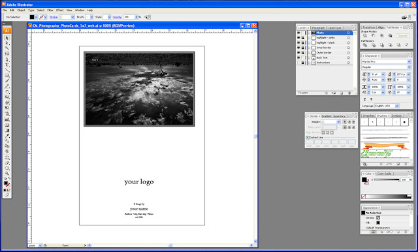This screenshot has height=252, width=418.
Task: Open the stroke Weight dropdown in Stroke panel
Action: click(338, 121)
